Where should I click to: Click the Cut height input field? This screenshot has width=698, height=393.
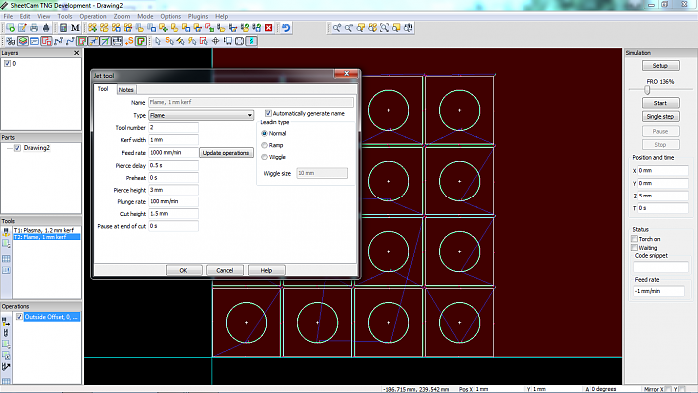tap(174, 214)
